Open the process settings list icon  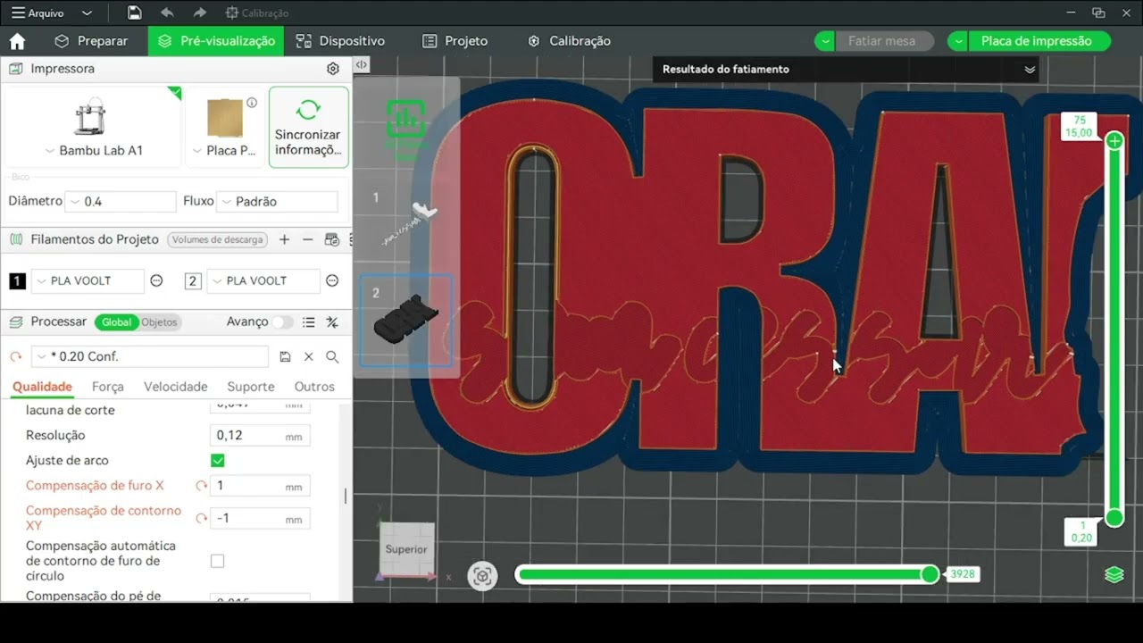click(308, 322)
